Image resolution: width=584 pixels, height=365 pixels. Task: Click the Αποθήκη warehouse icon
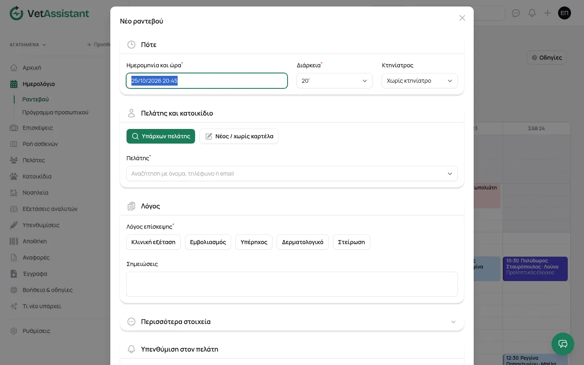click(14, 241)
